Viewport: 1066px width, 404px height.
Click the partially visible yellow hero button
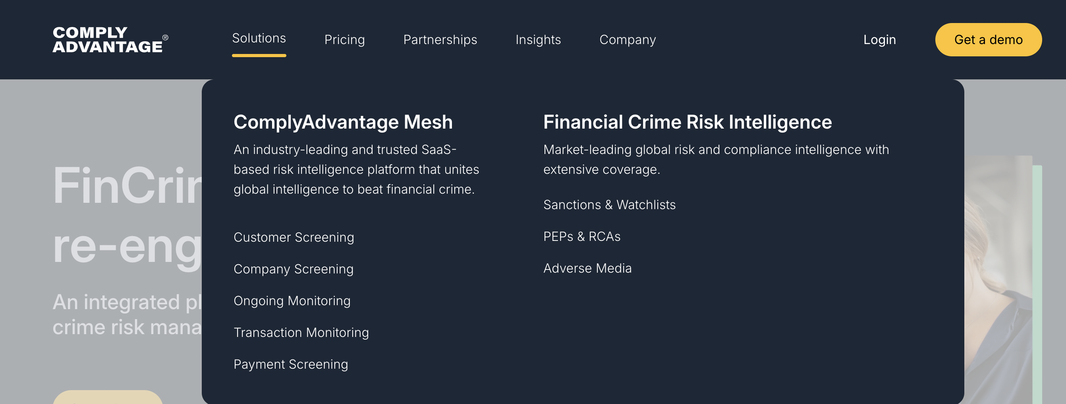pyautogui.click(x=108, y=397)
